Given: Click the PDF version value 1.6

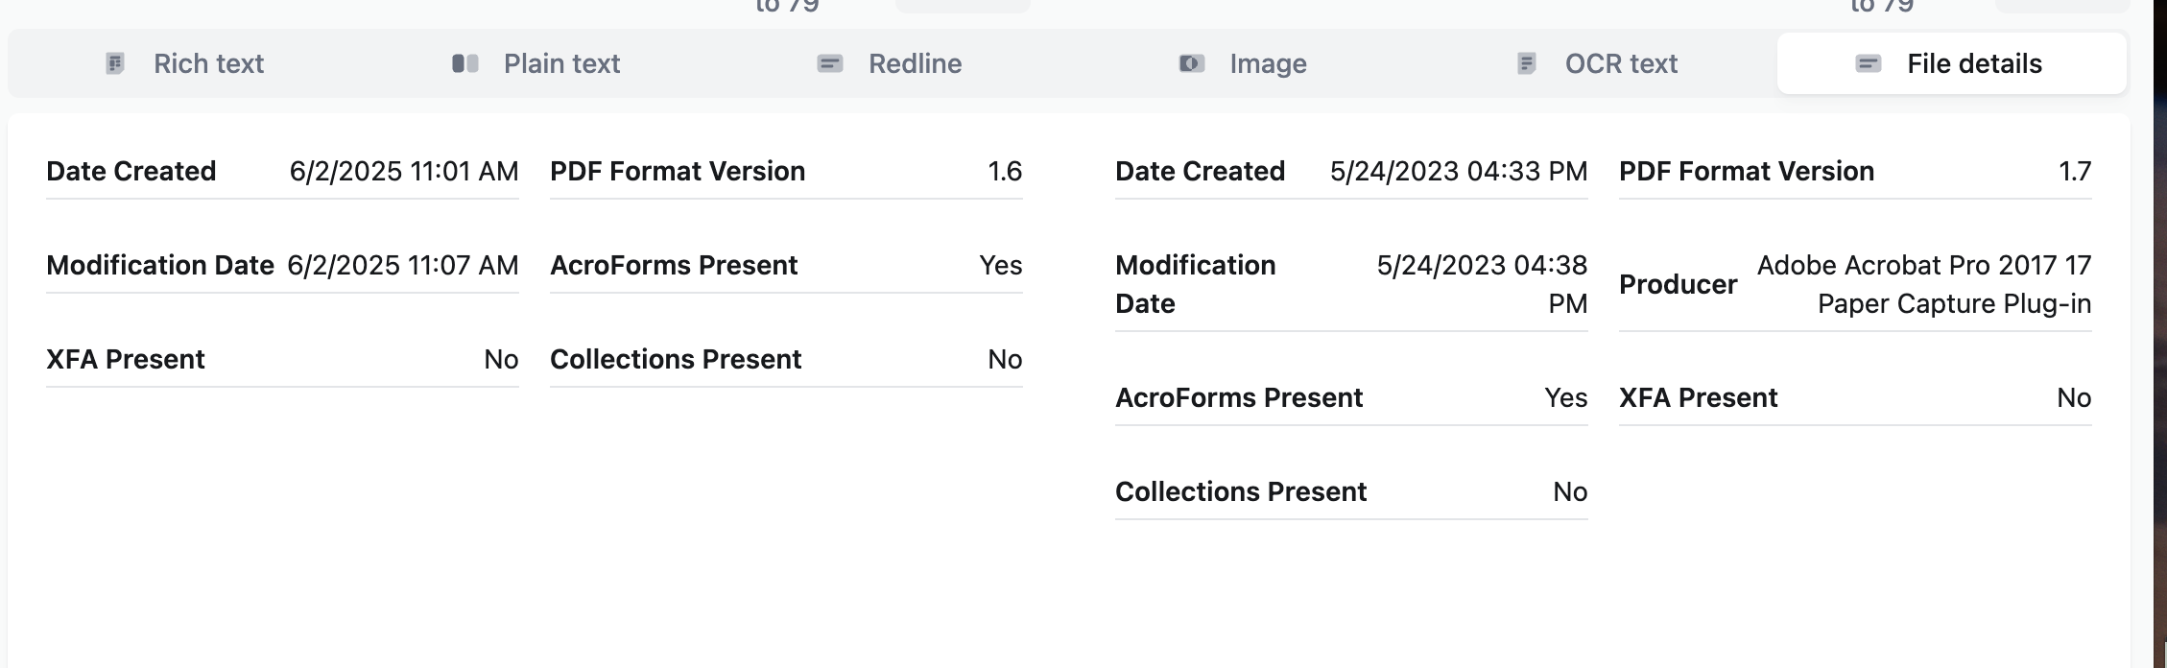Looking at the screenshot, I should point(1005,172).
